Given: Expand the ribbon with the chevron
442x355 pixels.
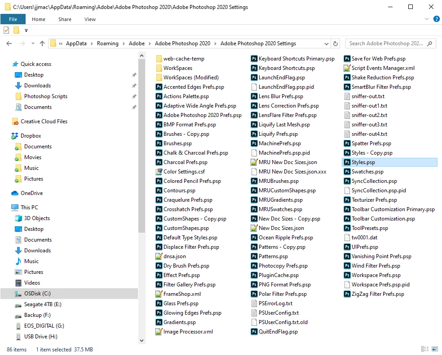Looking at the screenshot, I should tap(426, 19).
